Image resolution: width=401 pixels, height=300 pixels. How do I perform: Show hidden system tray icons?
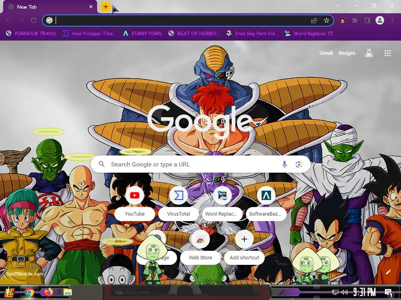[325, 293]
